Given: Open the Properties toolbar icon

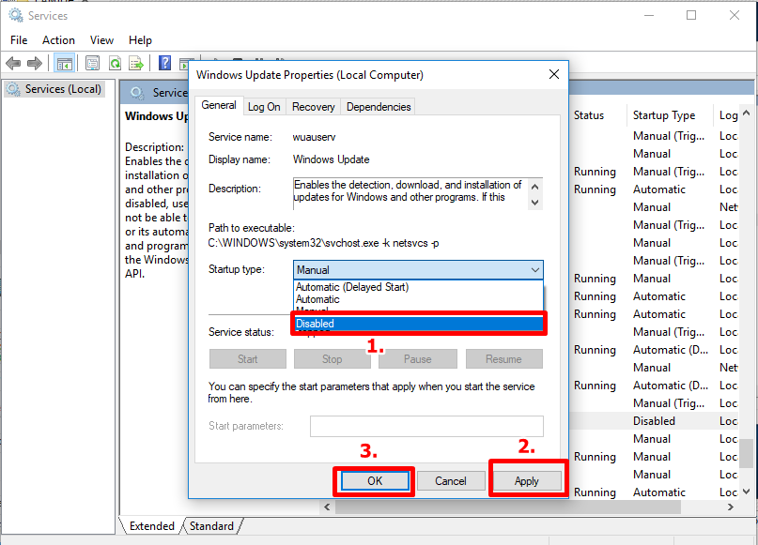Looking at the screenshot, I should tap(92, 63).
